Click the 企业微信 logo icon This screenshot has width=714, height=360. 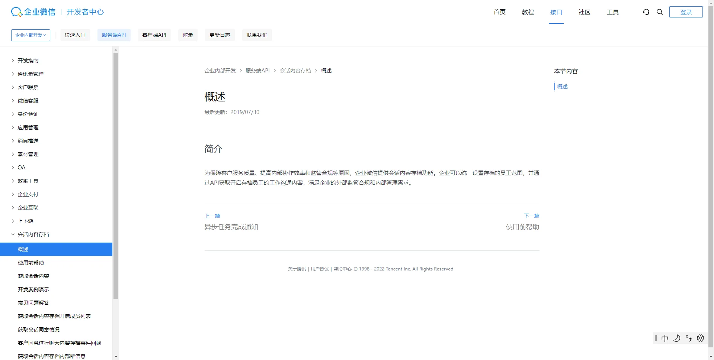coord(17,12)
